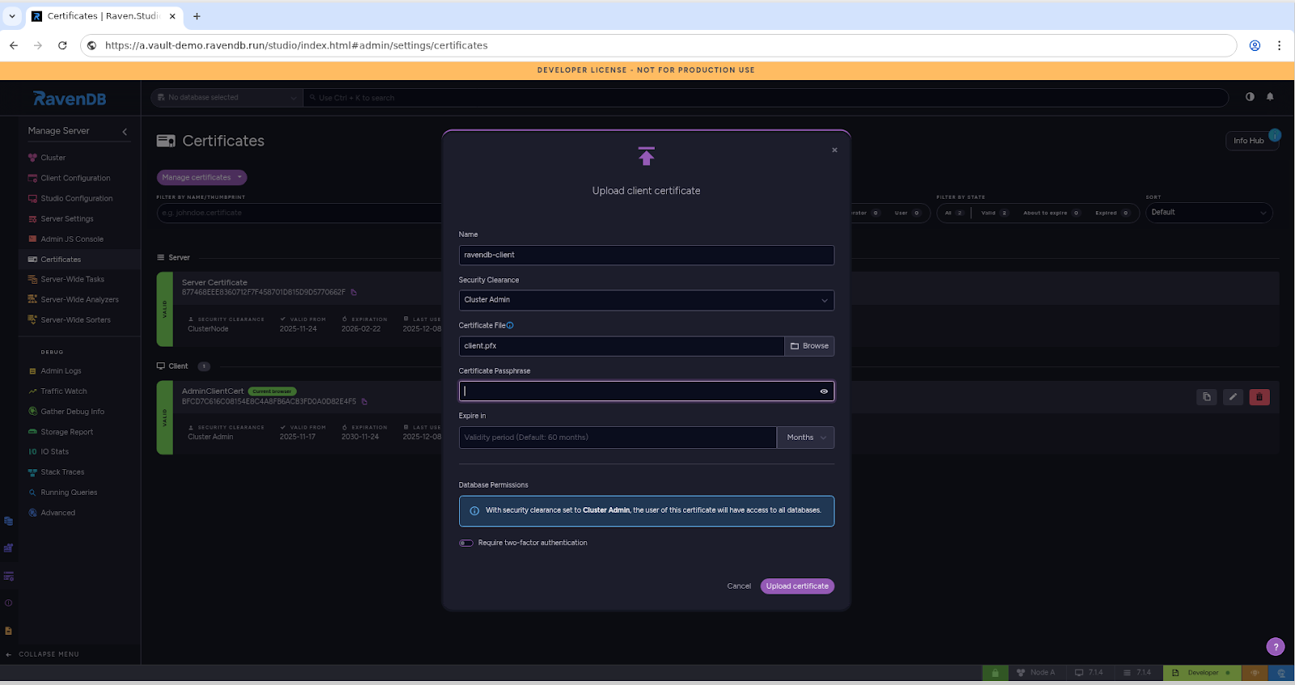This screenshot has width=1295, height=685.
Task: Reload the page with browser refresh button
Action: point(62,45)
